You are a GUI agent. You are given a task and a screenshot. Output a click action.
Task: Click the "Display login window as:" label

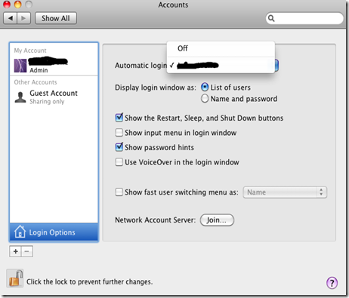click(x=156, y=88)
